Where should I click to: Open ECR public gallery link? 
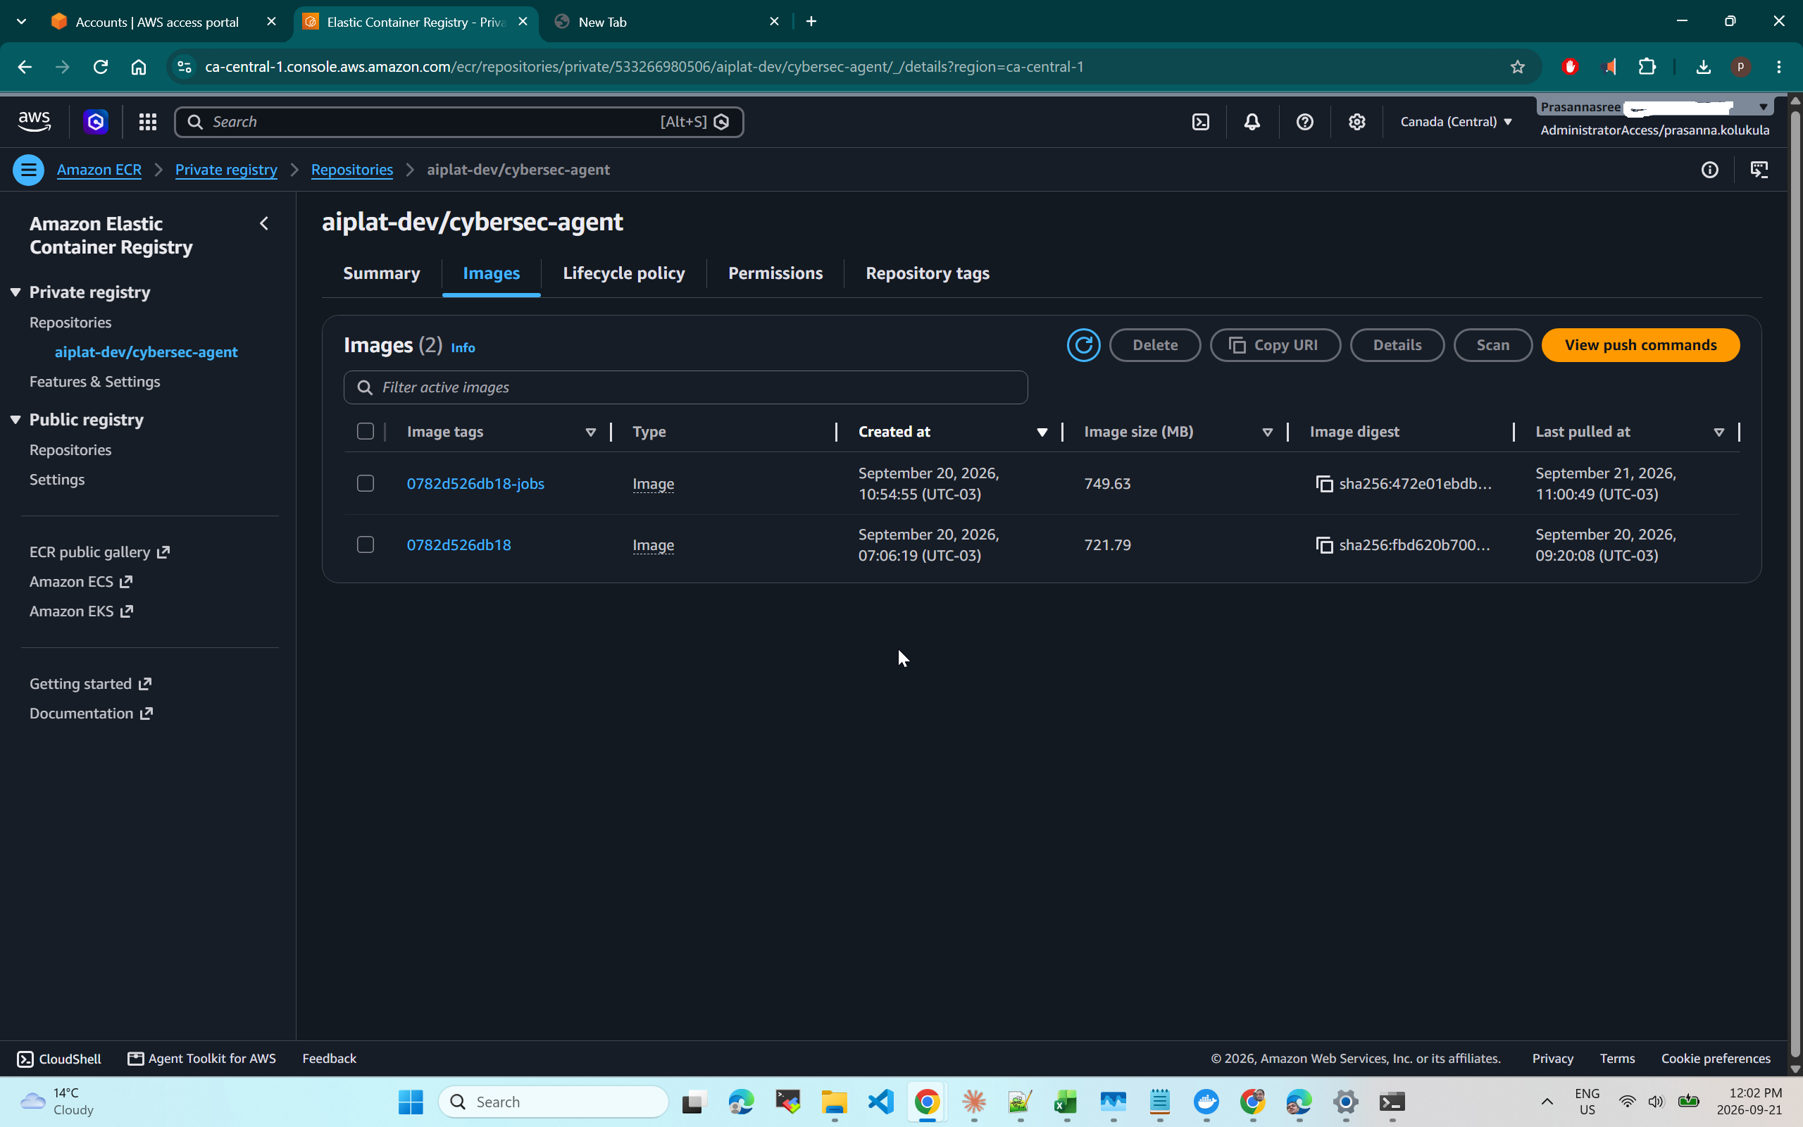click(x=99, y=552)
